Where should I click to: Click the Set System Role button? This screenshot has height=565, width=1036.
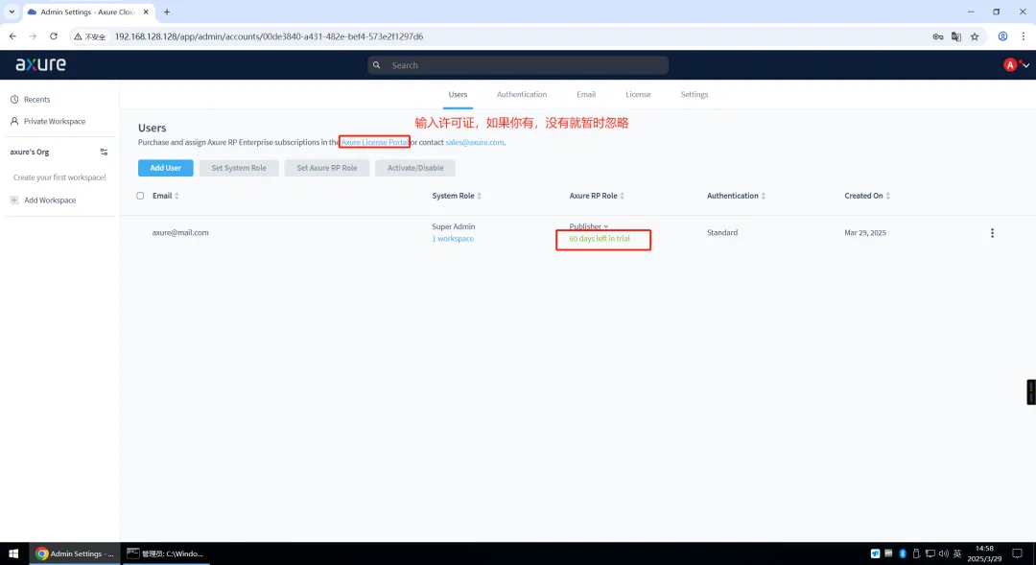[x=239, y=168]
